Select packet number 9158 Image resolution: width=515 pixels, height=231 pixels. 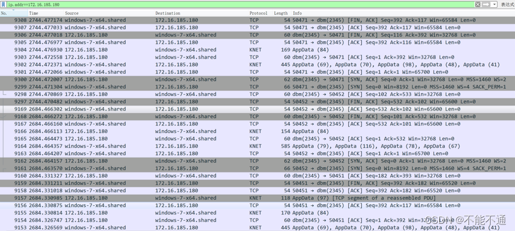(x=257, y=190)
